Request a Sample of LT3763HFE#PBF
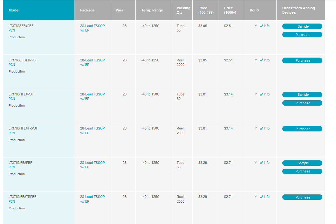The width and height of the screenshot is (336, 224). pos(302,94)
